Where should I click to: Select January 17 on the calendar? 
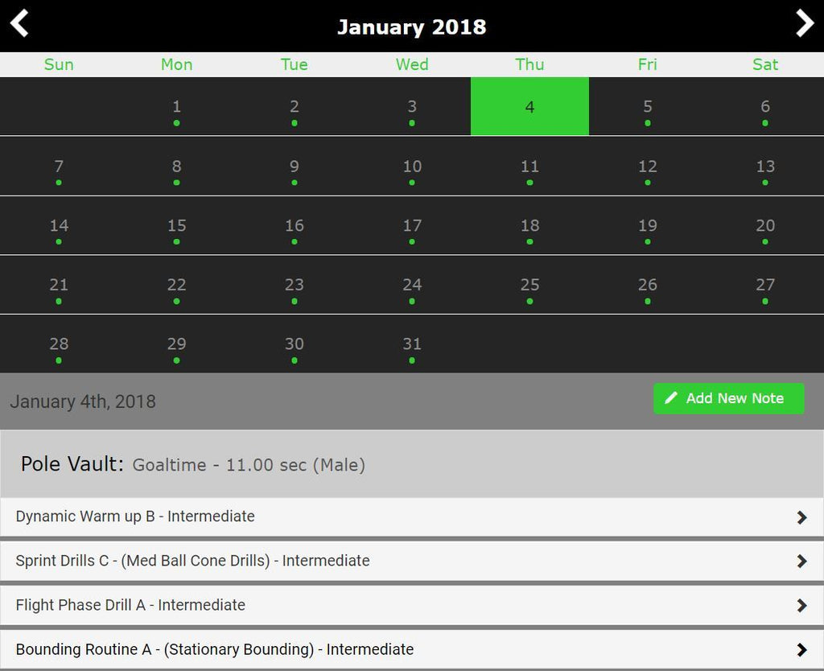(x=412, y=225)
